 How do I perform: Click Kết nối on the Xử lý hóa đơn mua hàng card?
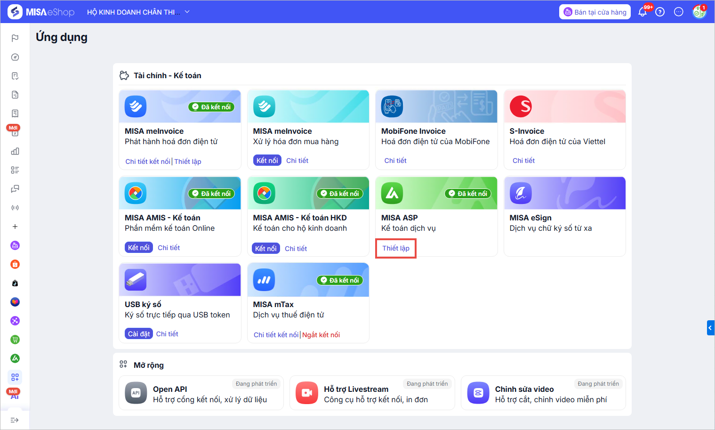pyautogui.click(x=267, y=161)
